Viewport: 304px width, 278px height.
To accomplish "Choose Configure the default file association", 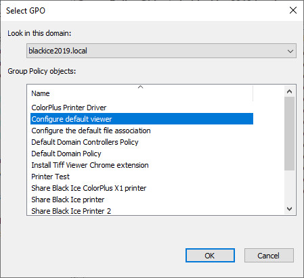I will [142, 131].
